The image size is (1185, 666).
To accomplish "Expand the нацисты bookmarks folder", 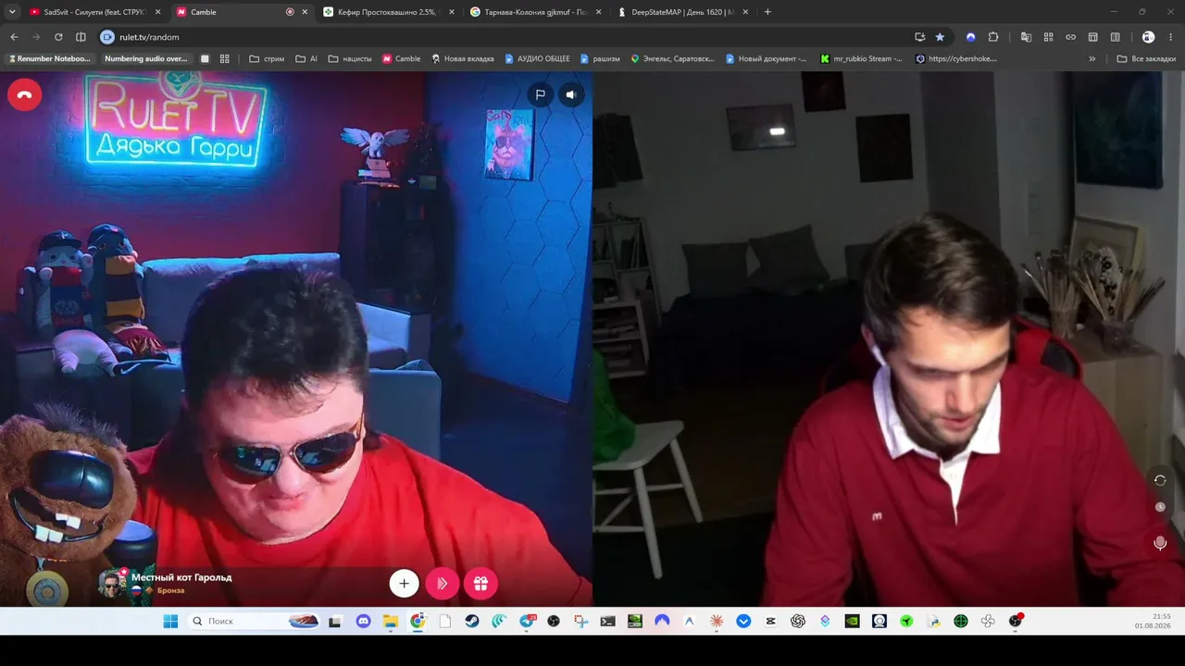I will [x=350, y=58].
